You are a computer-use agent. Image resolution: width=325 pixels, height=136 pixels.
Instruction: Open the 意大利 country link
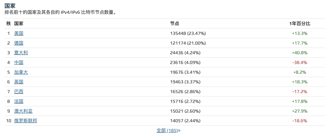point(21,53)
